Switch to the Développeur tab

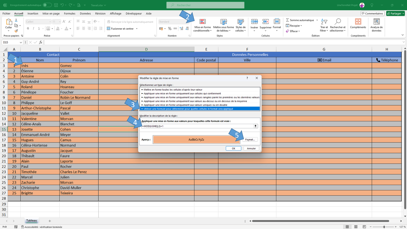pos(134,13)
